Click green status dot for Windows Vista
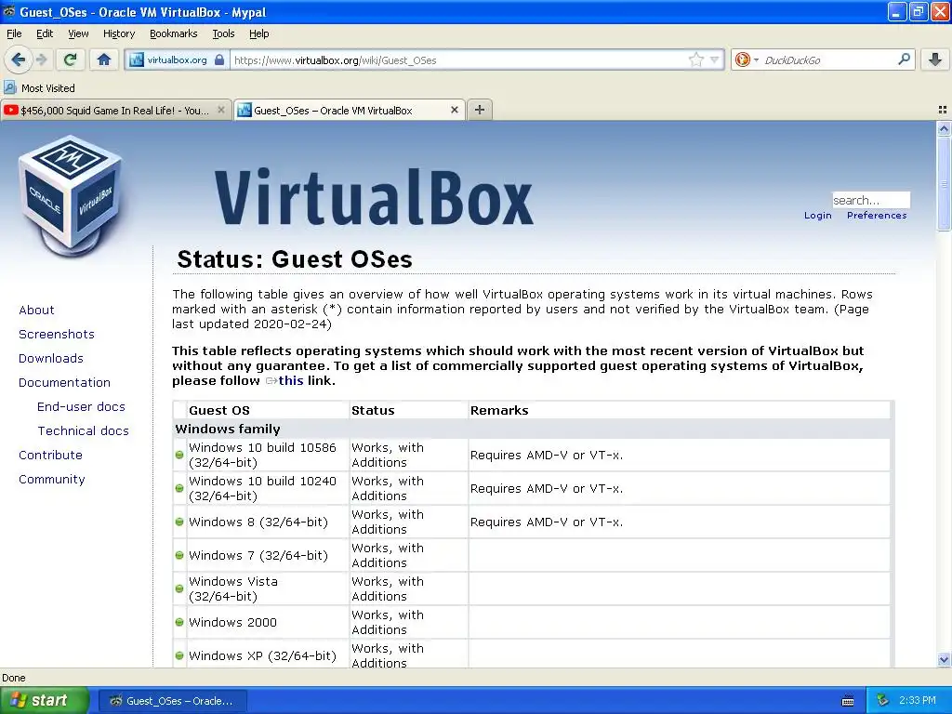 179,588
